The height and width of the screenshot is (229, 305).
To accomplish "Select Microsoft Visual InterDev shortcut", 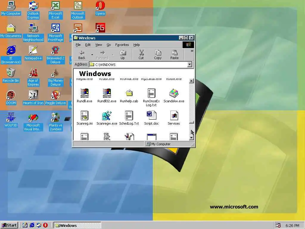I will (x=33, y=122).
